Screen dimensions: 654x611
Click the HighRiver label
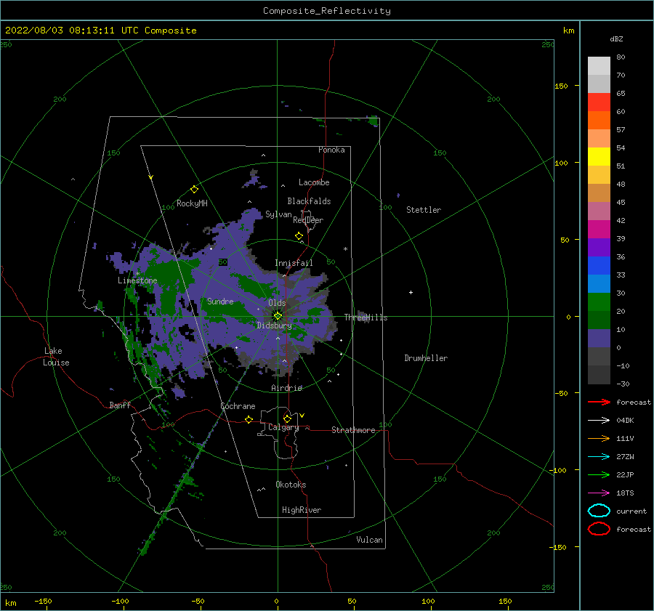[302, 510]
